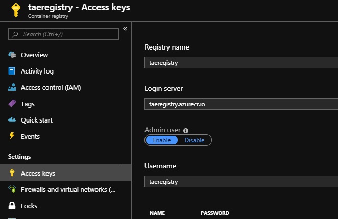Click the yellow key icon in page header
This screenshot has height=219, width=338.
tap(16, 10)
